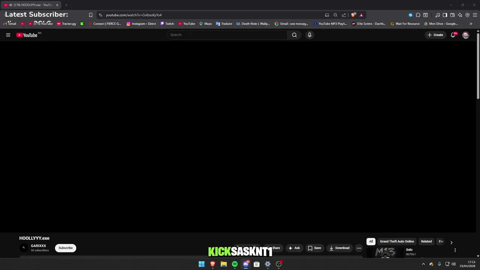Image resolution: width=480 pixels, height=270 pixels.
Task: Open a new browser tab
Action: 66,5
